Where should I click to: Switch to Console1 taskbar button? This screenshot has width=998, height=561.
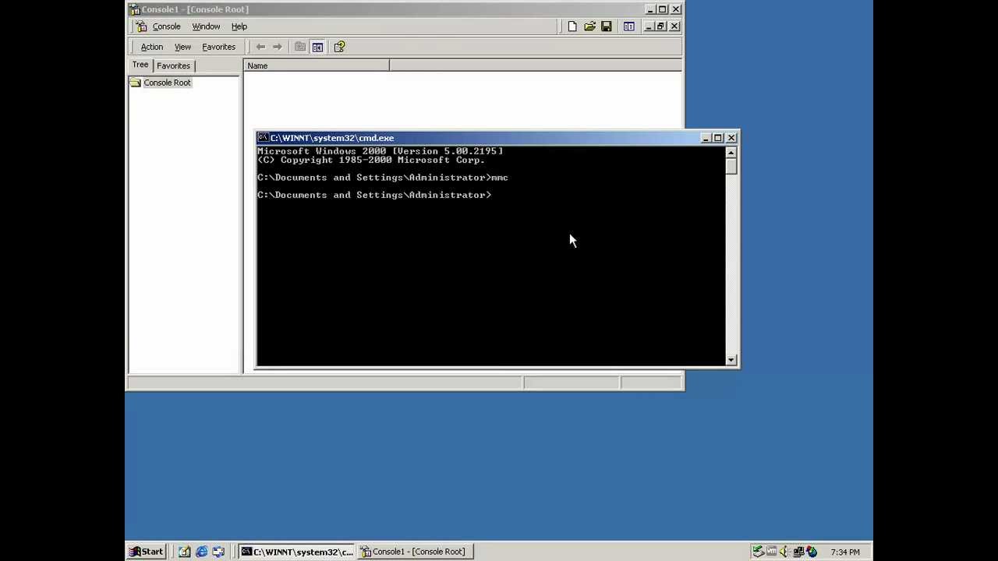coord(414,552)
